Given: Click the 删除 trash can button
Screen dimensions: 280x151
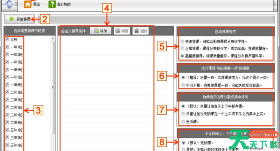Looking at the screenshot, I should pyautogui.click(x=140, y=31).
